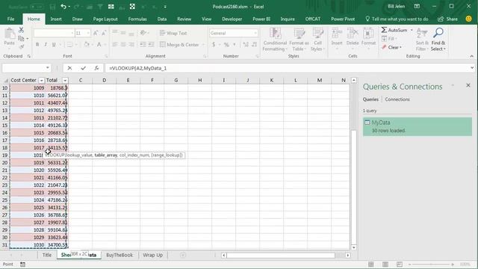Click the Cut scissors icon
Screen dimensions: 478x269
(21, 30)
